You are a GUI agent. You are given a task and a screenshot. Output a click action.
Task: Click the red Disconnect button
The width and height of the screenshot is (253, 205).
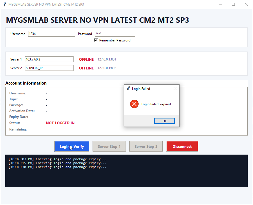[x=182, y=146]
